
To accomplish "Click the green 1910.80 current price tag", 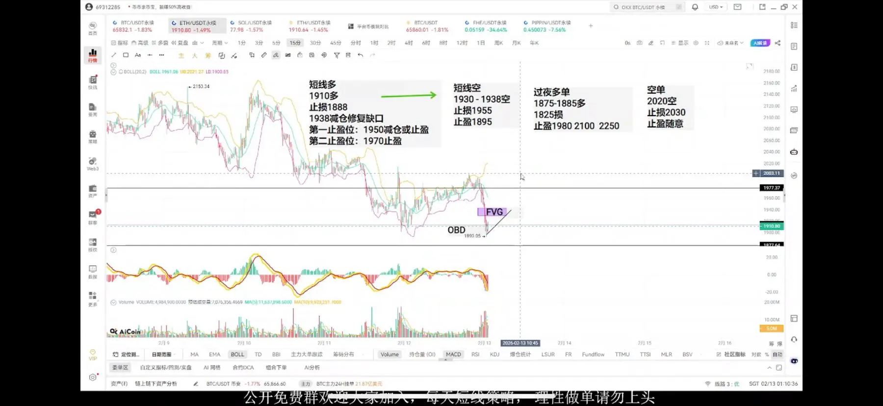I will (772, 226).
